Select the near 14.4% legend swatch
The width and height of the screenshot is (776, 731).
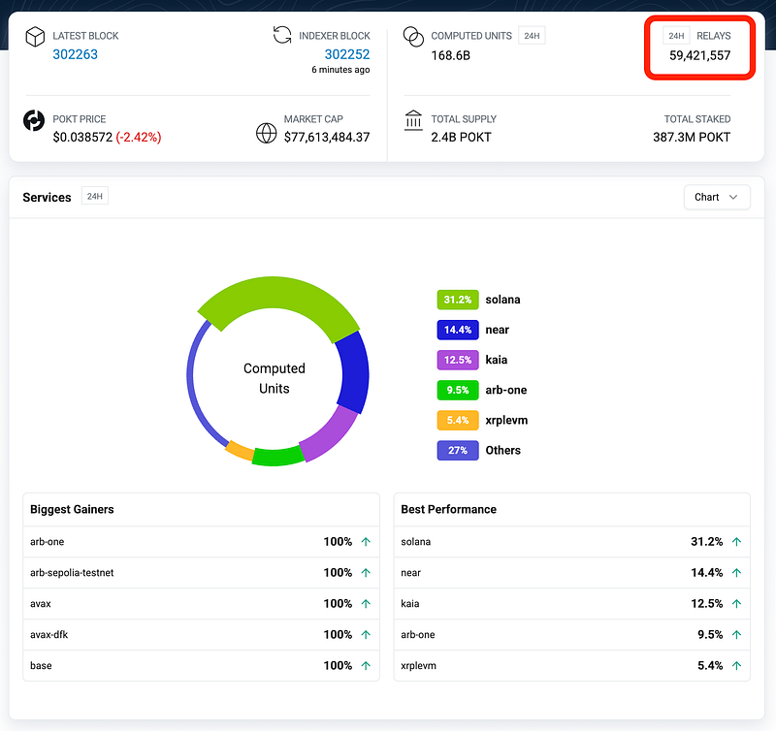pyautogui.click(x=458, y=330)
